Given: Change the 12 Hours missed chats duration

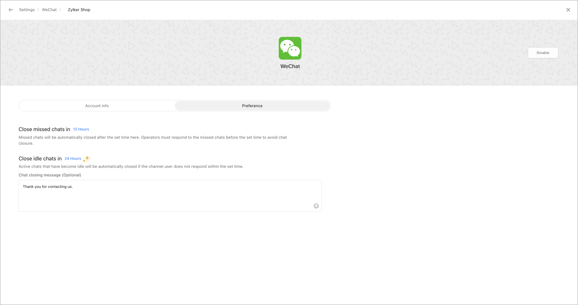Looking at the screenshot, I should pos(81,129).
